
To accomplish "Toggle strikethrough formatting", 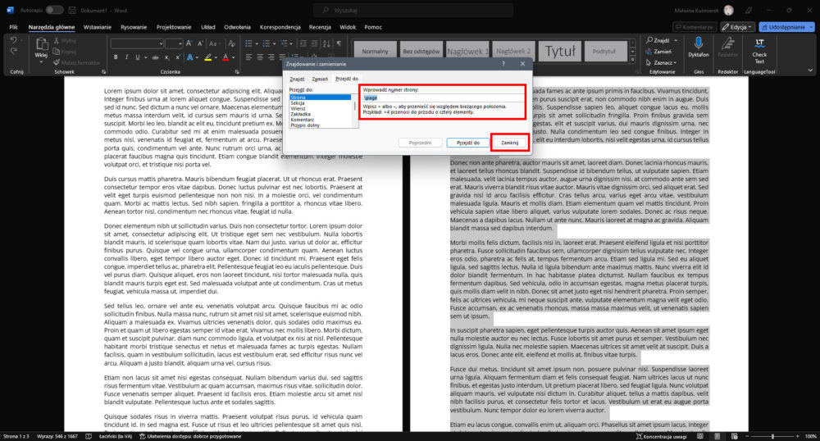I will [155, 57].
